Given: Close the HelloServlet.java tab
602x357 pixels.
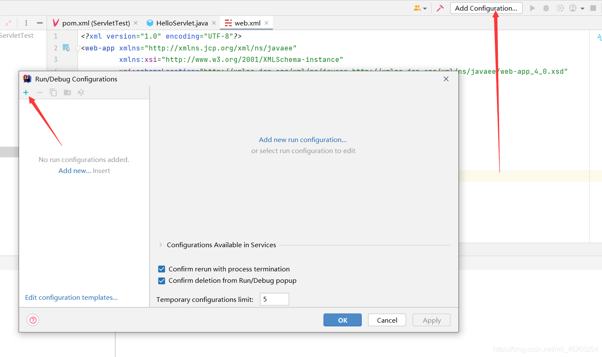Looking at the screenshot, I should [x=214, y=23].
